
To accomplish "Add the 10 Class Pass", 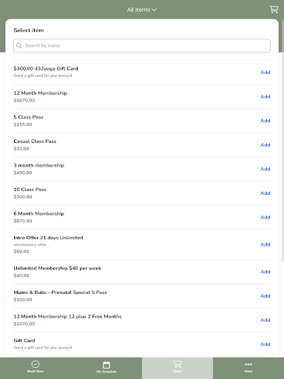I will click(x=266, y=193).
